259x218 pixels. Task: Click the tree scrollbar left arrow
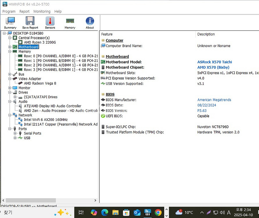coord(3,200)
